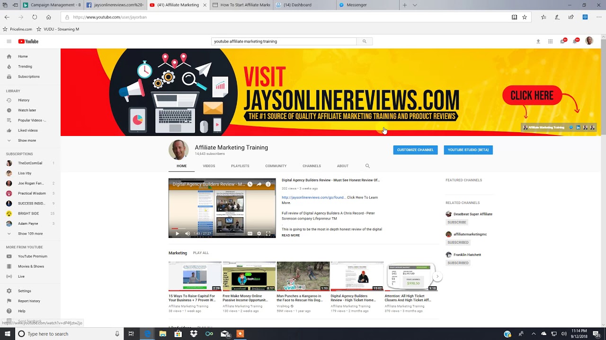Click the featured video progress bar
The width and height of the screenshot is (606, 340).
(222, 228)
